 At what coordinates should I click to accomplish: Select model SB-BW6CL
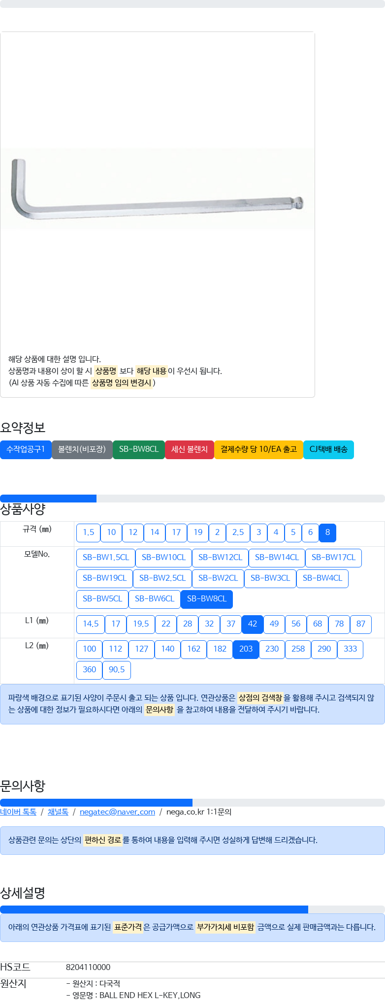[155, 599]
